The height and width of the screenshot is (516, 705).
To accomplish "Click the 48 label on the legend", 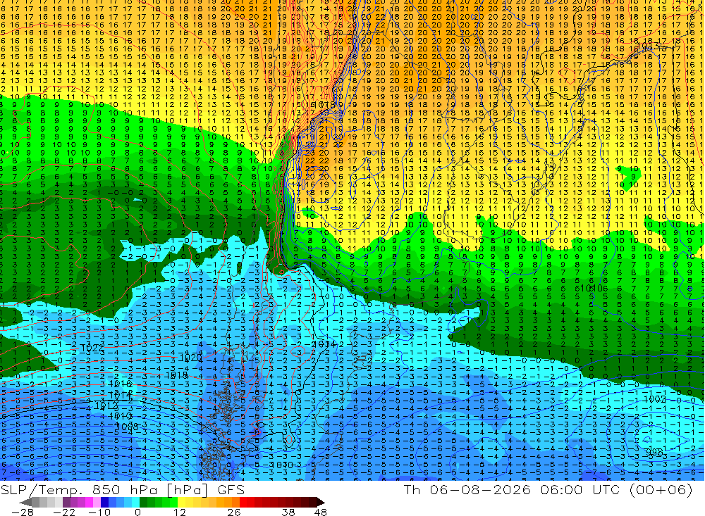I will pos(320,512).
